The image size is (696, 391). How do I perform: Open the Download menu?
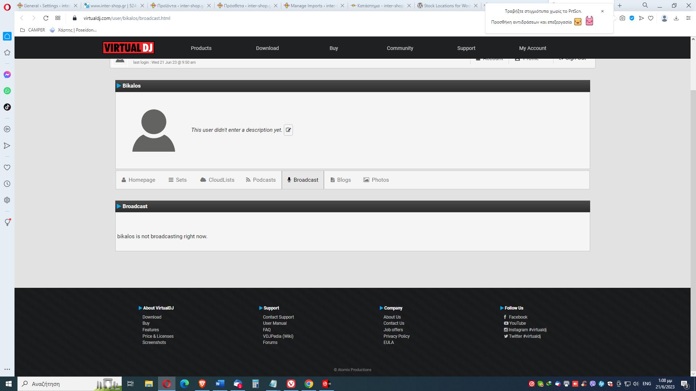268,48
